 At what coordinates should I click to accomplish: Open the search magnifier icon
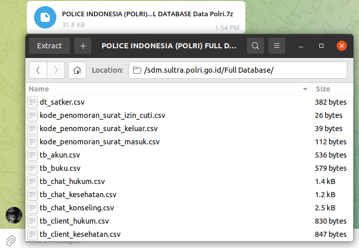(x=255, y=46)
